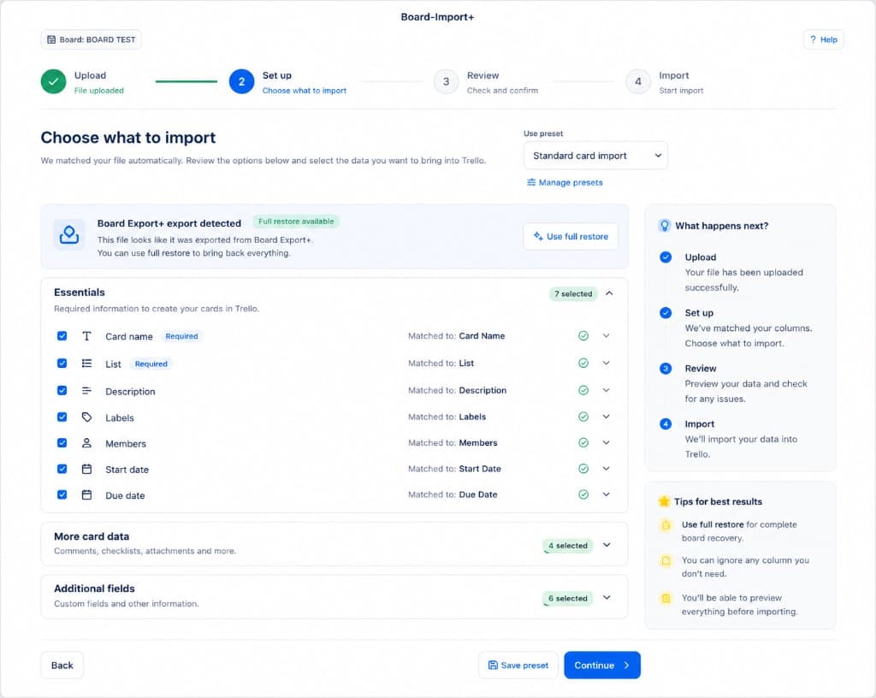Expand the Additional fields section
The height and width of the screenshot is (698, 876).
[x=607, y=597]
